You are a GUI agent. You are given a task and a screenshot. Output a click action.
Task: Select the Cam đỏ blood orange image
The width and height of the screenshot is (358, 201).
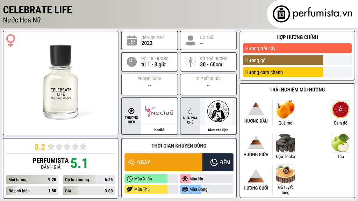click(341, 110)
